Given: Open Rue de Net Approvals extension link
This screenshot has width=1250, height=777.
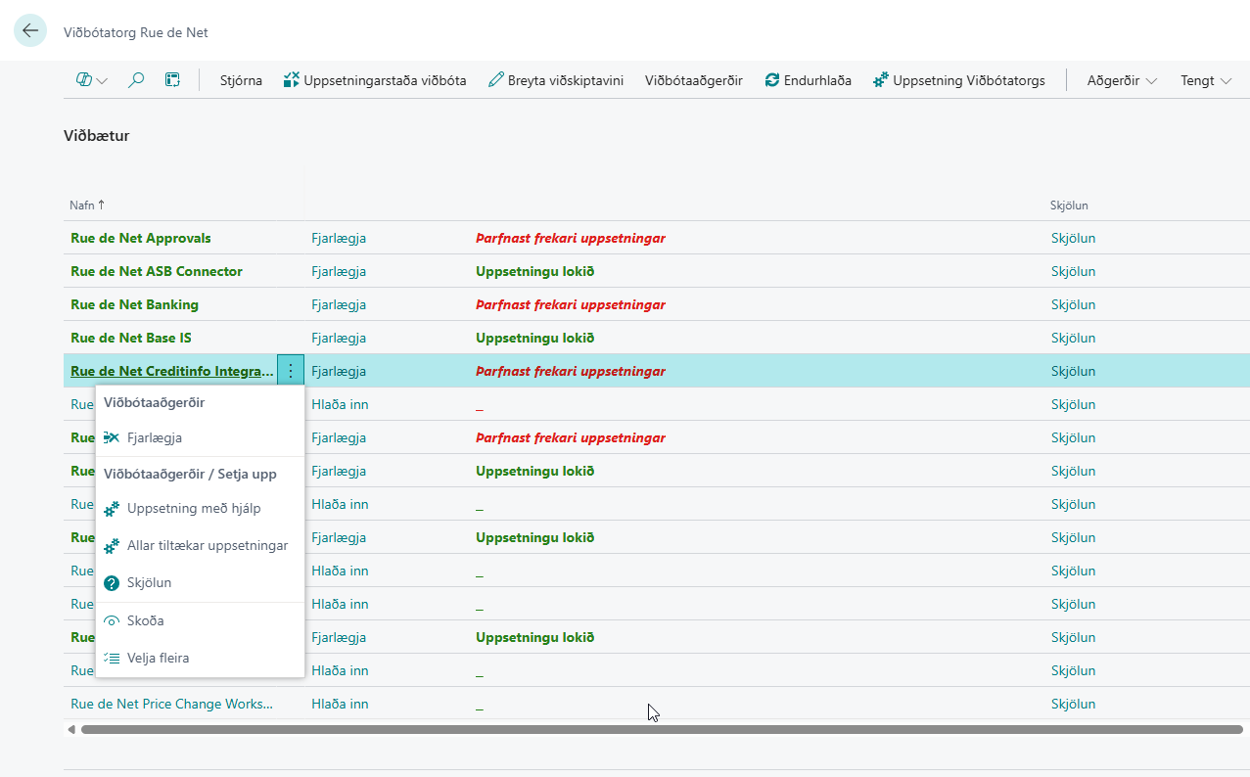Looking at the screenshot, I should coord(140,238).
